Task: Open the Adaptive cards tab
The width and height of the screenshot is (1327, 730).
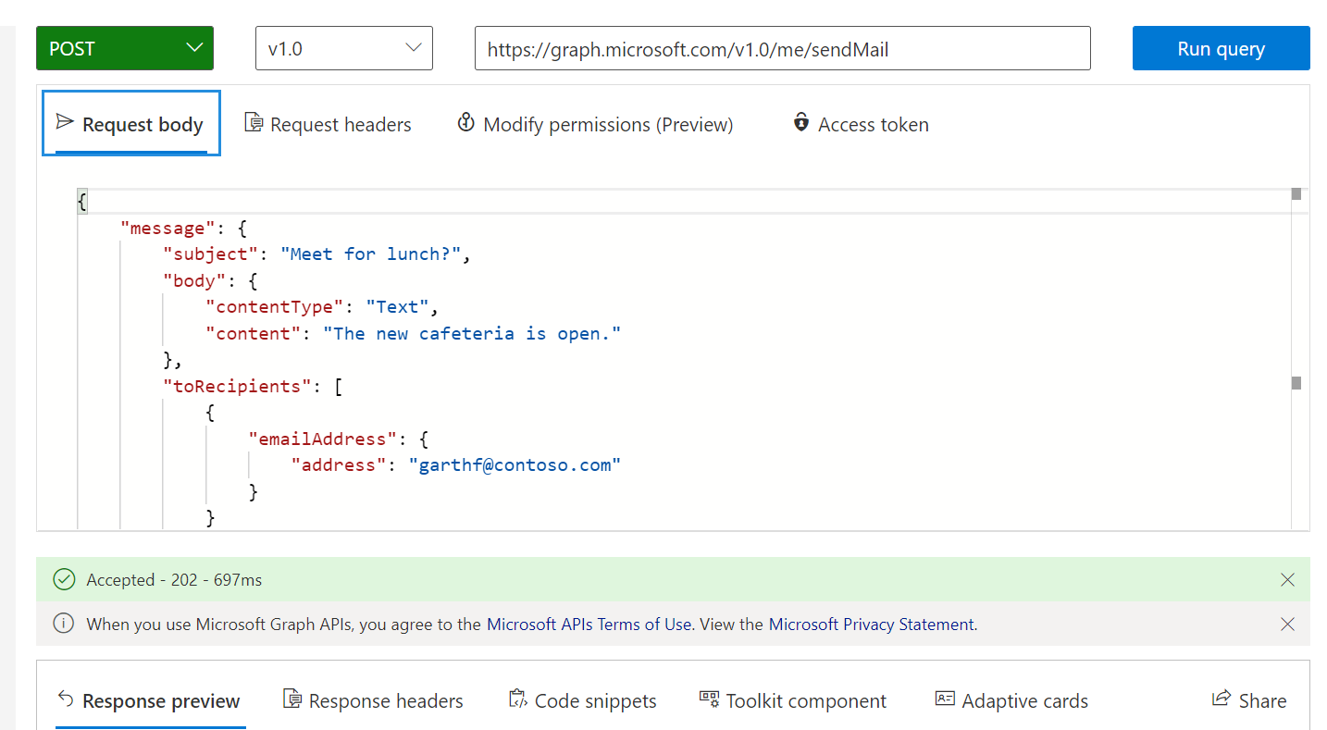Action: point(1011,701)
